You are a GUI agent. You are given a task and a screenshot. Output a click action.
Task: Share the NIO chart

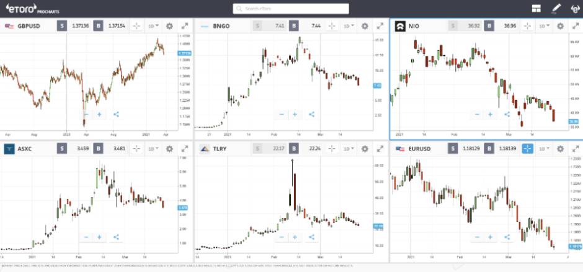(507, 115)
